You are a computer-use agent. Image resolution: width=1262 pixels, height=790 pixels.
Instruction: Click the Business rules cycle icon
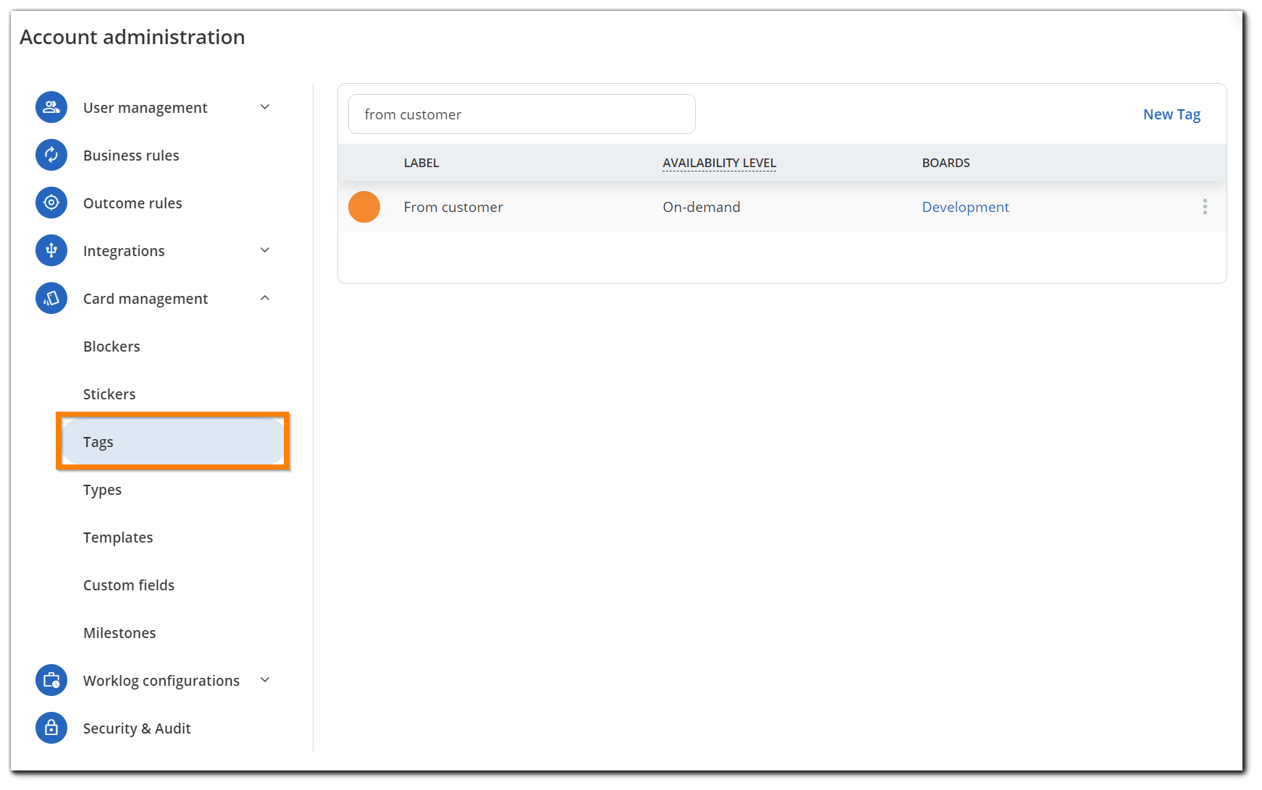click(x=51, y=155)
